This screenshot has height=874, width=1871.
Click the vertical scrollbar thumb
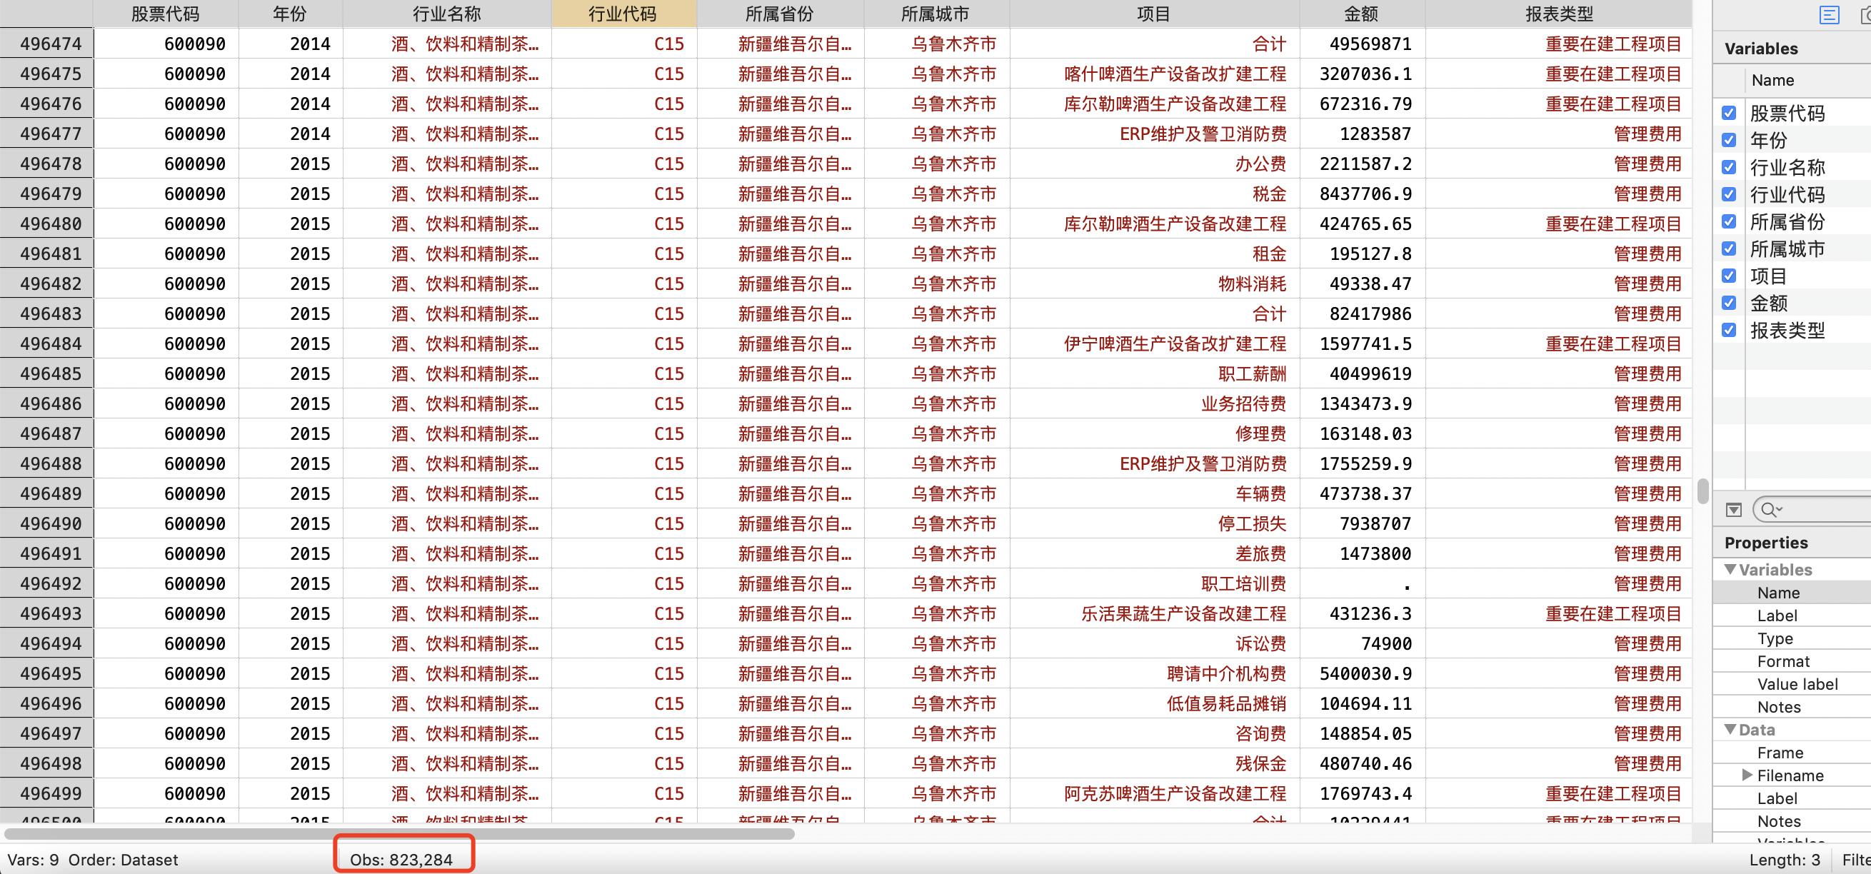pos(1702,491)
